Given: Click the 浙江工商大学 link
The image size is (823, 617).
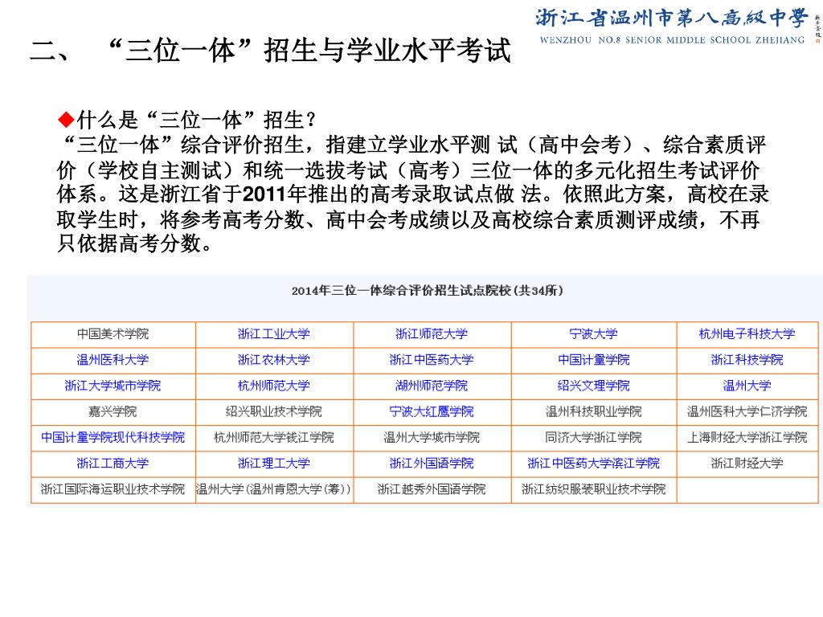Looking at the screenshot, I should coord(113,464).
